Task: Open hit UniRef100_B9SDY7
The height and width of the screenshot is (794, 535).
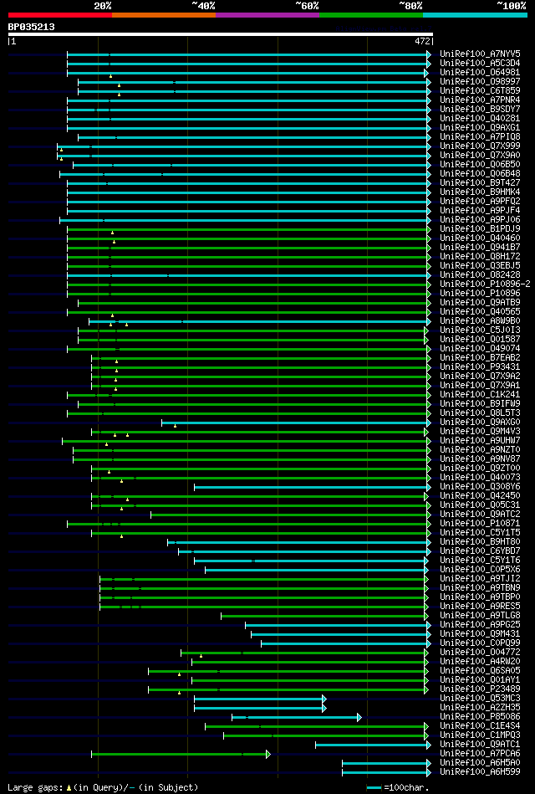Action: click(480, 109)
